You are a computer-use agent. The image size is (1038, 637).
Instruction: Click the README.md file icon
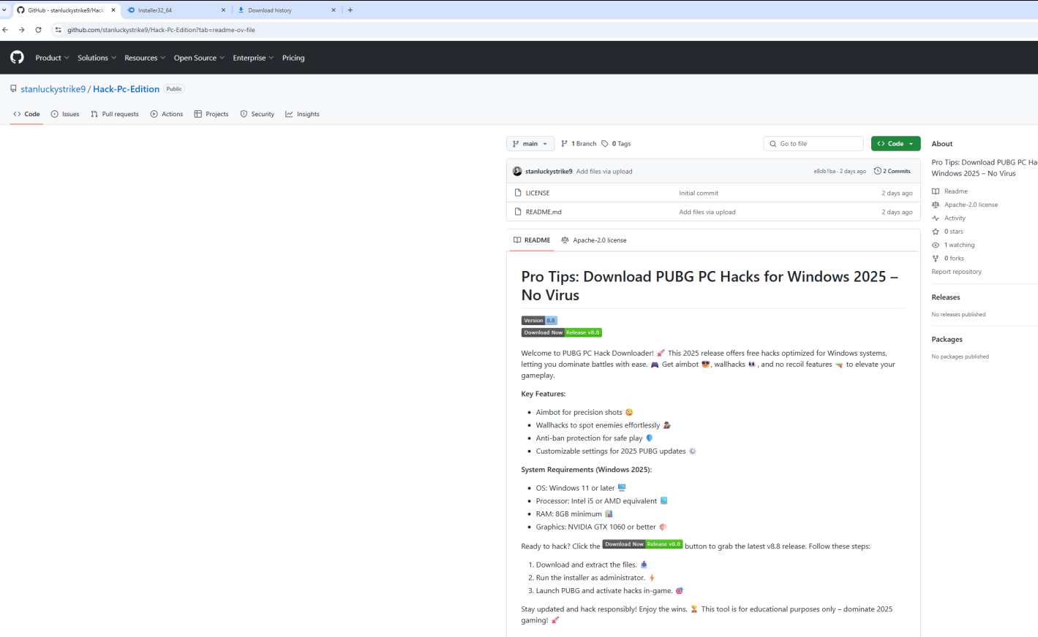pos(518,212)
